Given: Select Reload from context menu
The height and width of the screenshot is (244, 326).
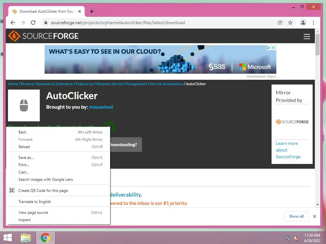Looking at the screenshot, I should [58, 147].
